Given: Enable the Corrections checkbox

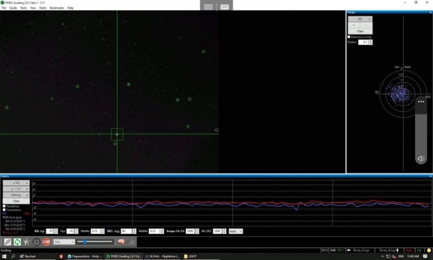Looking at the screenshot, I should (x=5, y=210).
